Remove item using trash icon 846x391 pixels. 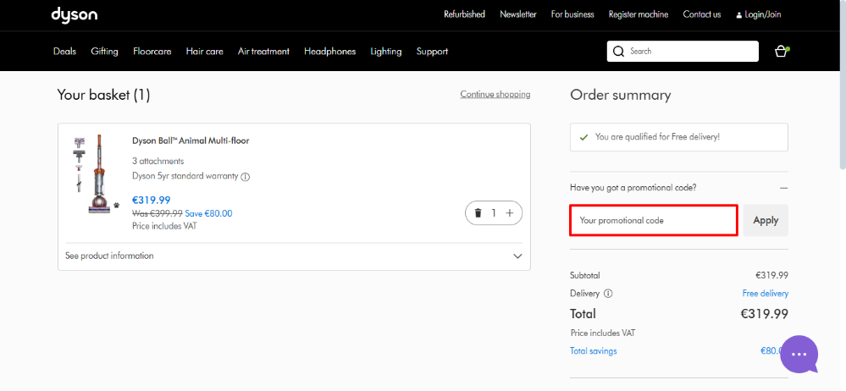(x=478, y=213)
